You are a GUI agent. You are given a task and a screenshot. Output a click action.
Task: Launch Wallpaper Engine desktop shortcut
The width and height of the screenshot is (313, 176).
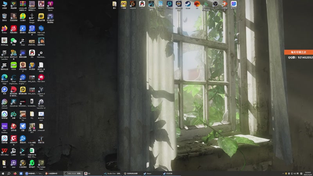23,79
